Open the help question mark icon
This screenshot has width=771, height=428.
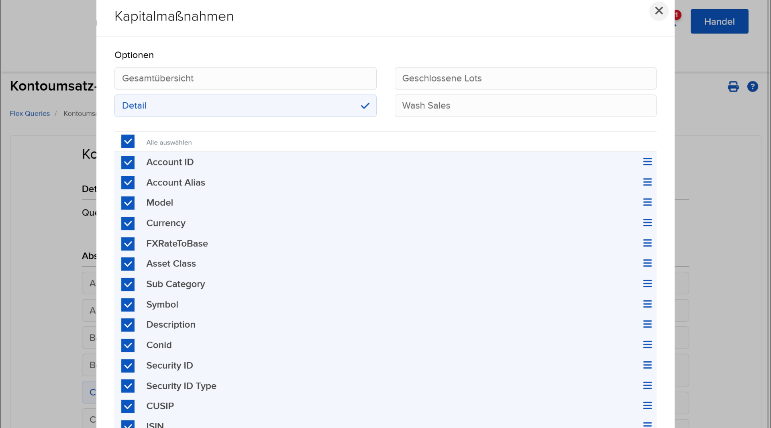click(752, 87)
